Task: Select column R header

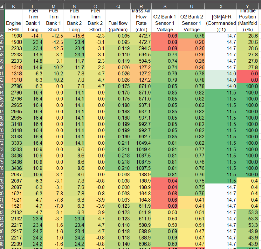Action: (x=141, y=7)
